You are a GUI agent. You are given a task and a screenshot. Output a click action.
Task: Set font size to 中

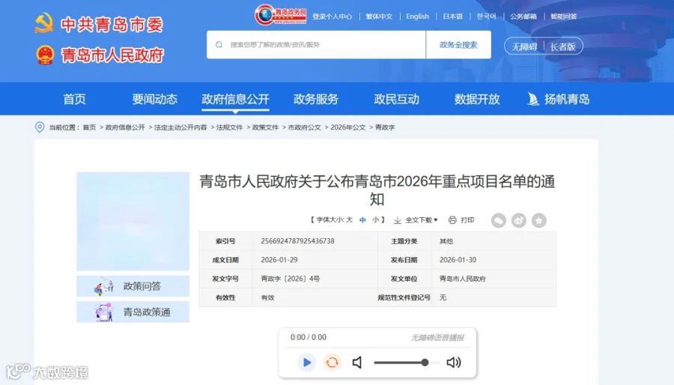pyautogui.click(x=362, y=219)
